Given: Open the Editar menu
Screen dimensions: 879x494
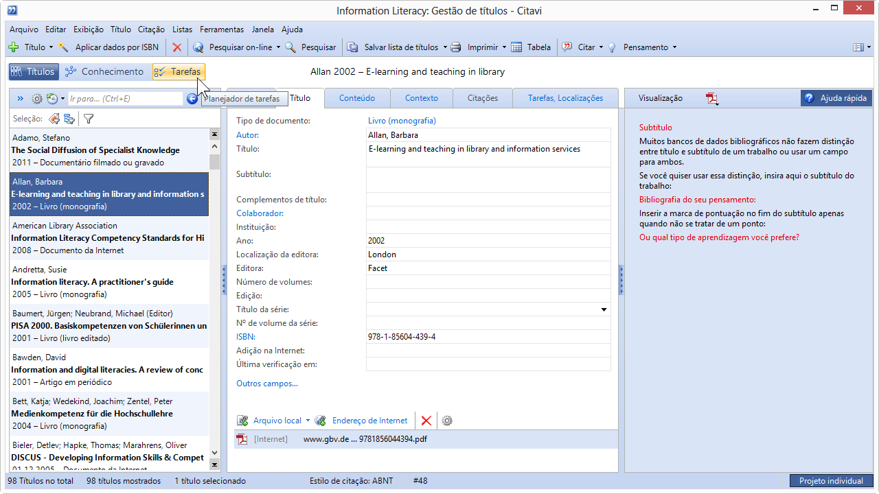Looking at the screenshot, I should [56, 30].
